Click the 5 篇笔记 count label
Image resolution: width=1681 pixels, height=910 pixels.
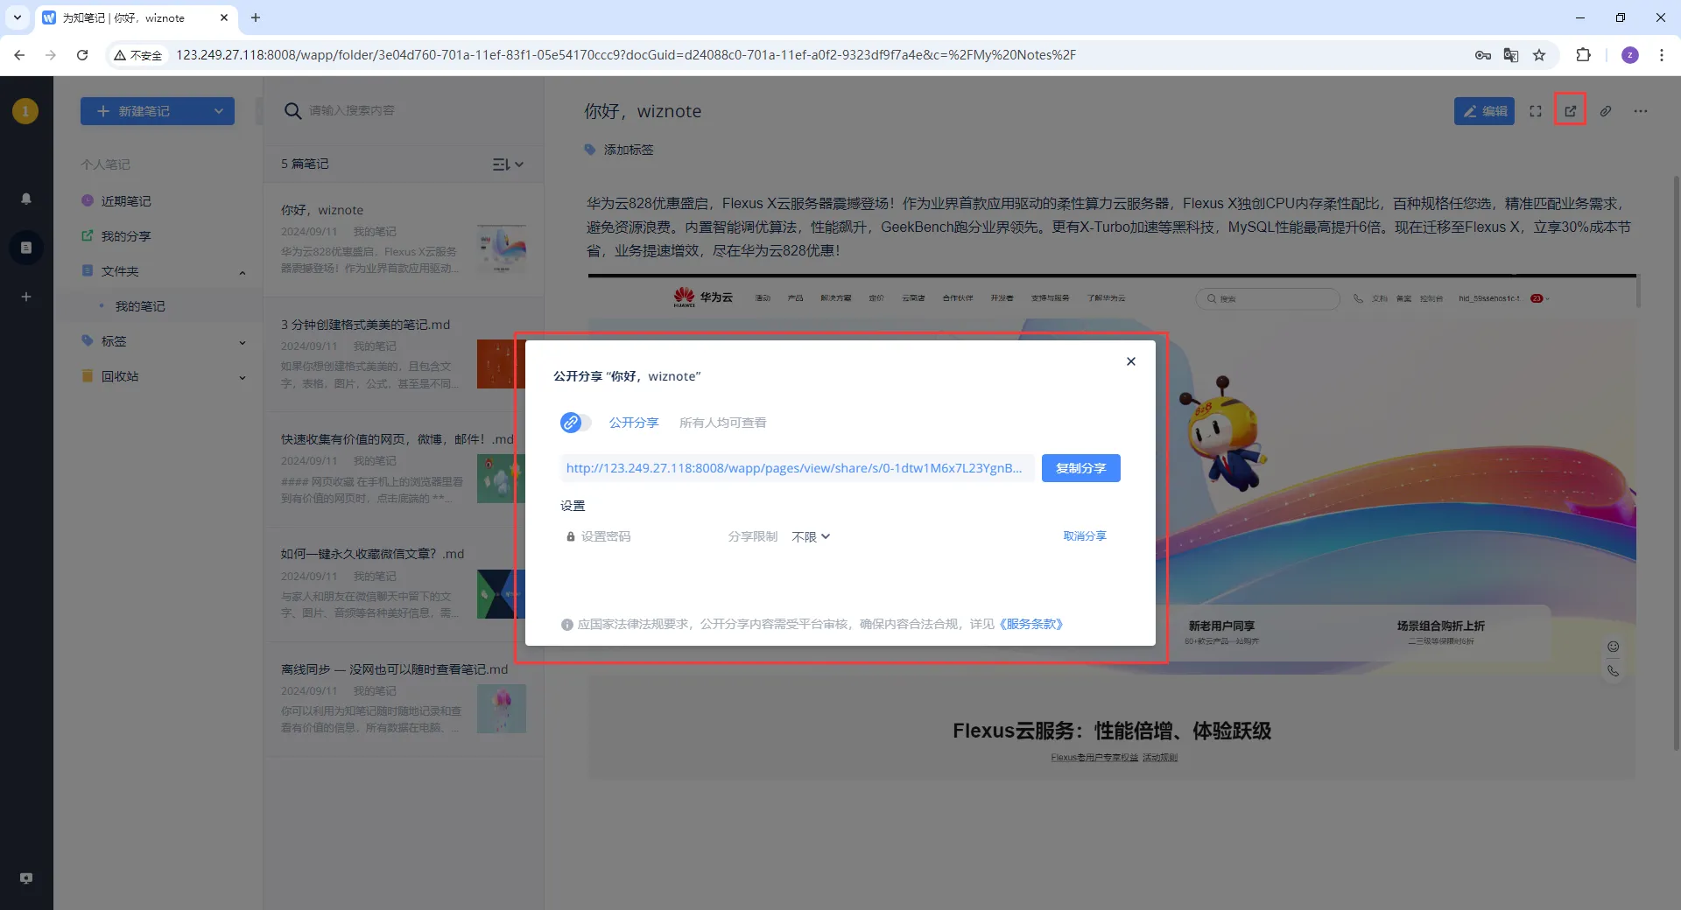(x=305, y=164)
